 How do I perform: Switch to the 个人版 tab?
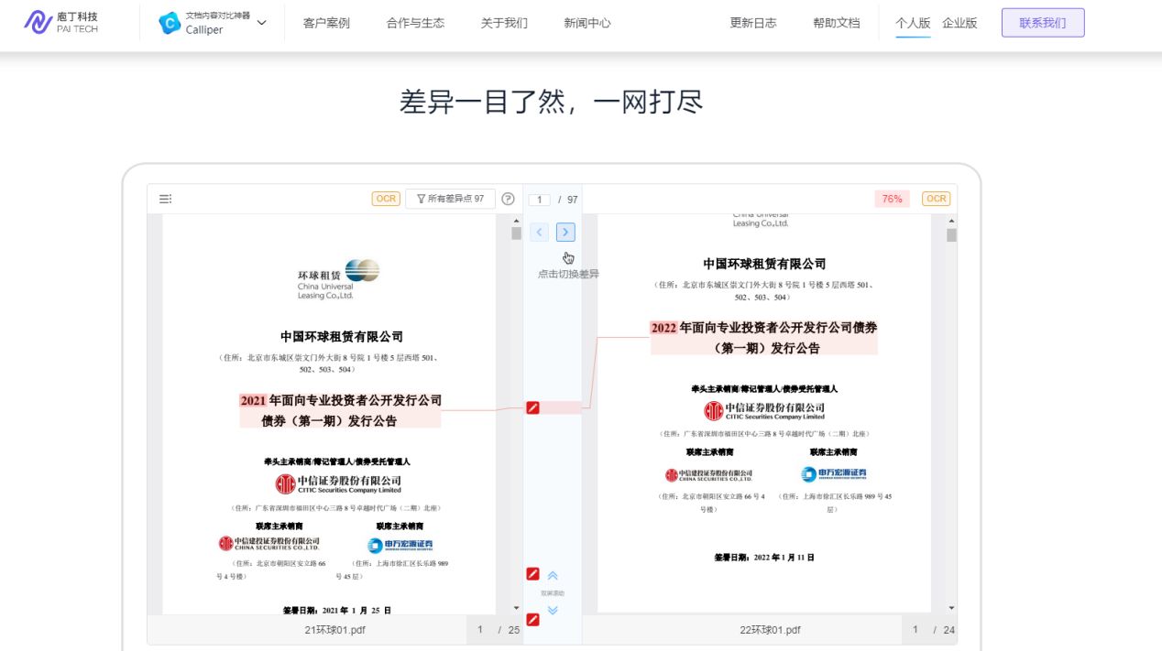[913, 23]
